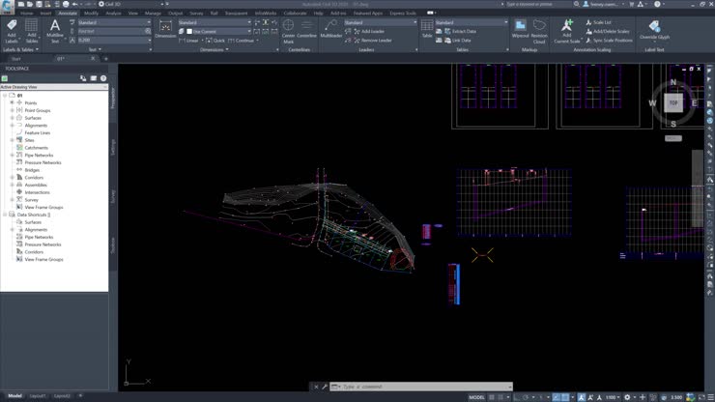Click the find text search icon

tap(148, 32)
